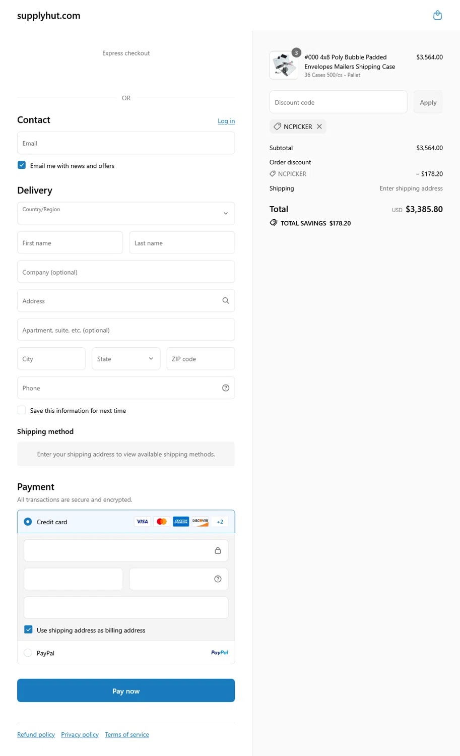Image resolution: width=460 pixels, height=756 pixels.
Task: Toggle Email me with news and offers
Action: coord(22,165)
